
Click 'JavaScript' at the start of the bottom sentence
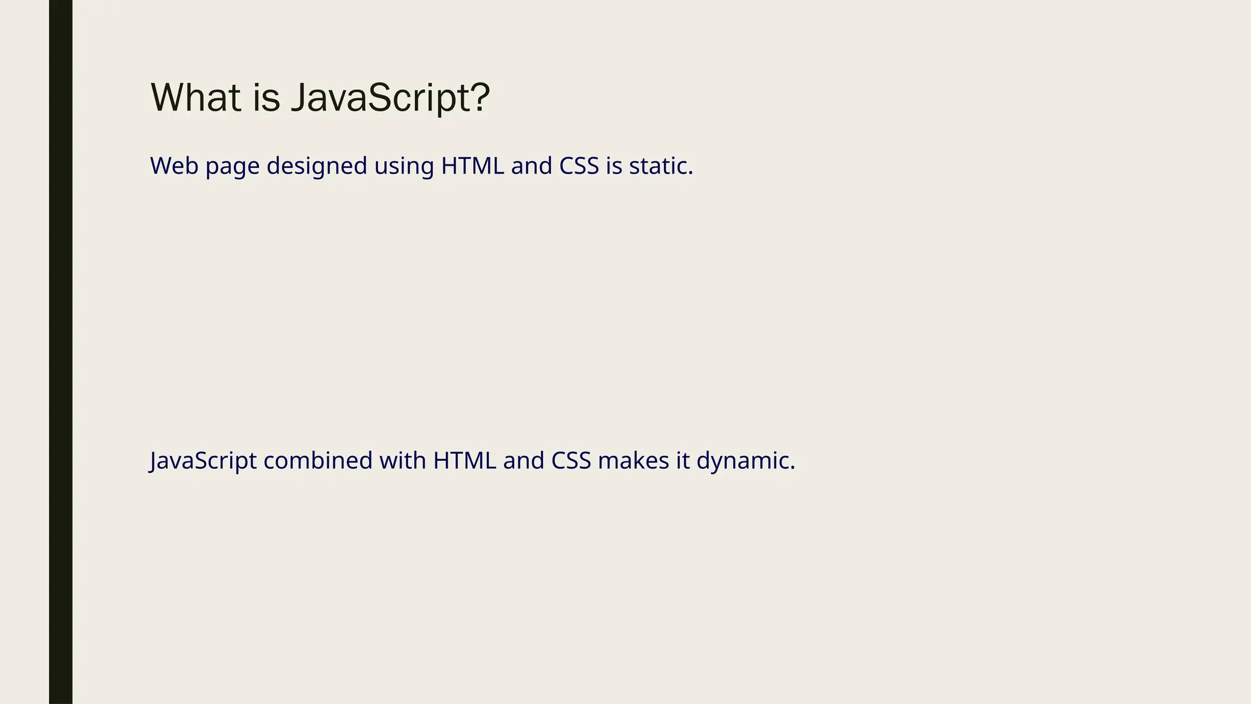pyautogui.click(x=203, y=461)
